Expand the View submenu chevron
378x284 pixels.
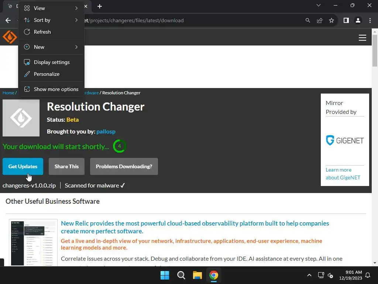click(76, 8)
